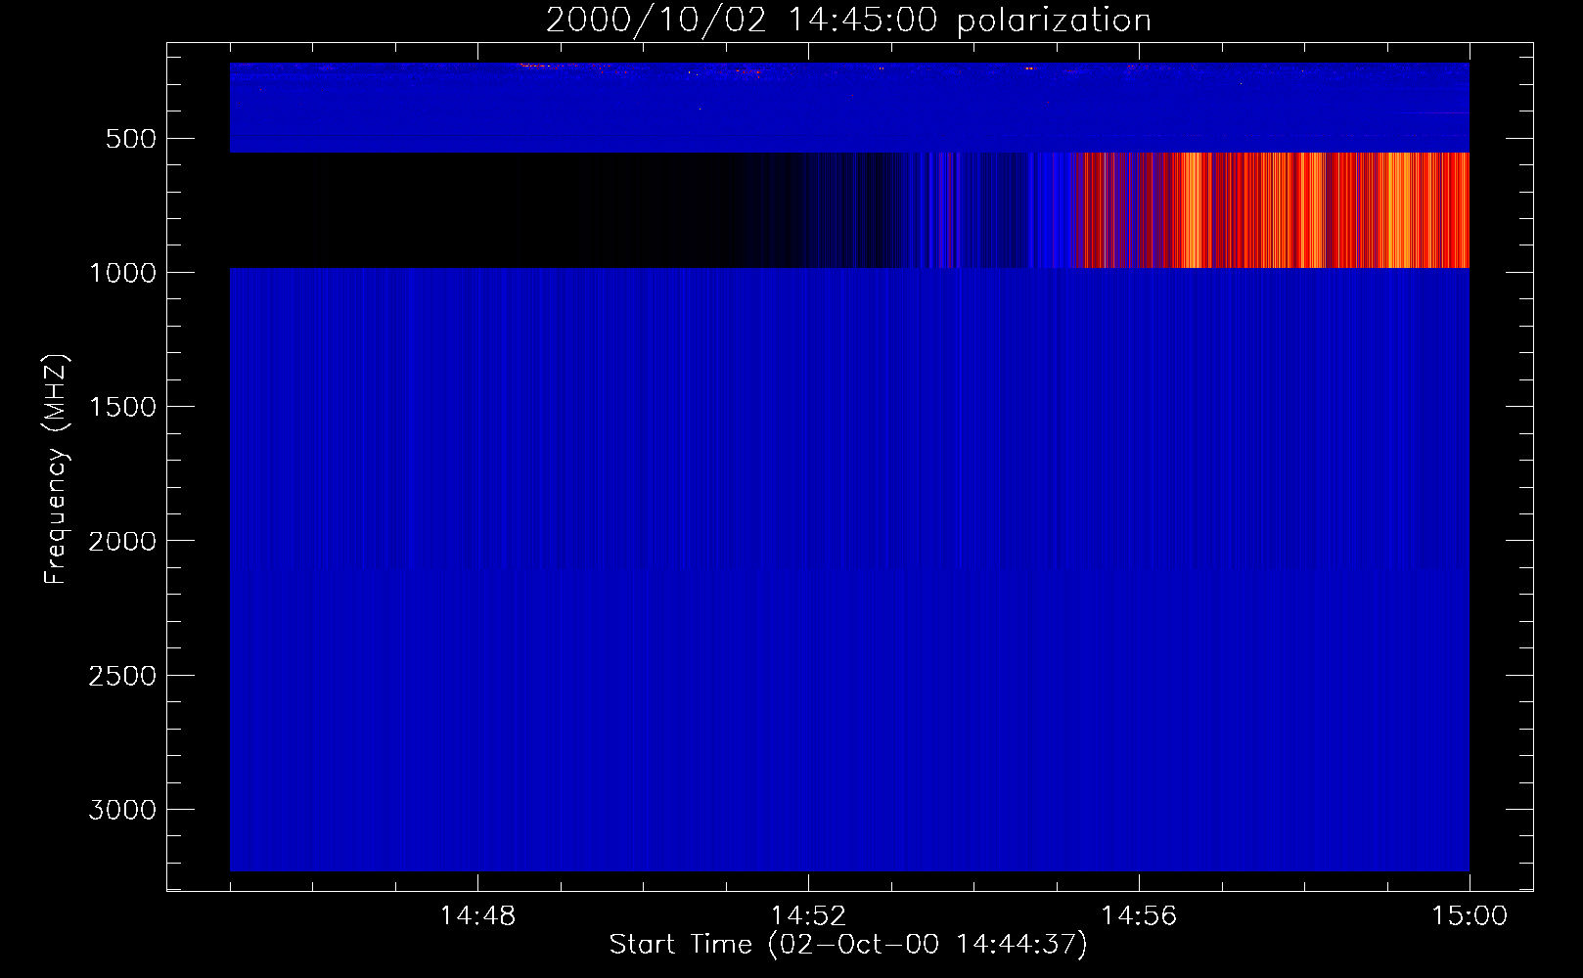Click the bright red-yellow polarization burst region
This screenshot has width=1583, height=978.
click(x=1272, y=210)
